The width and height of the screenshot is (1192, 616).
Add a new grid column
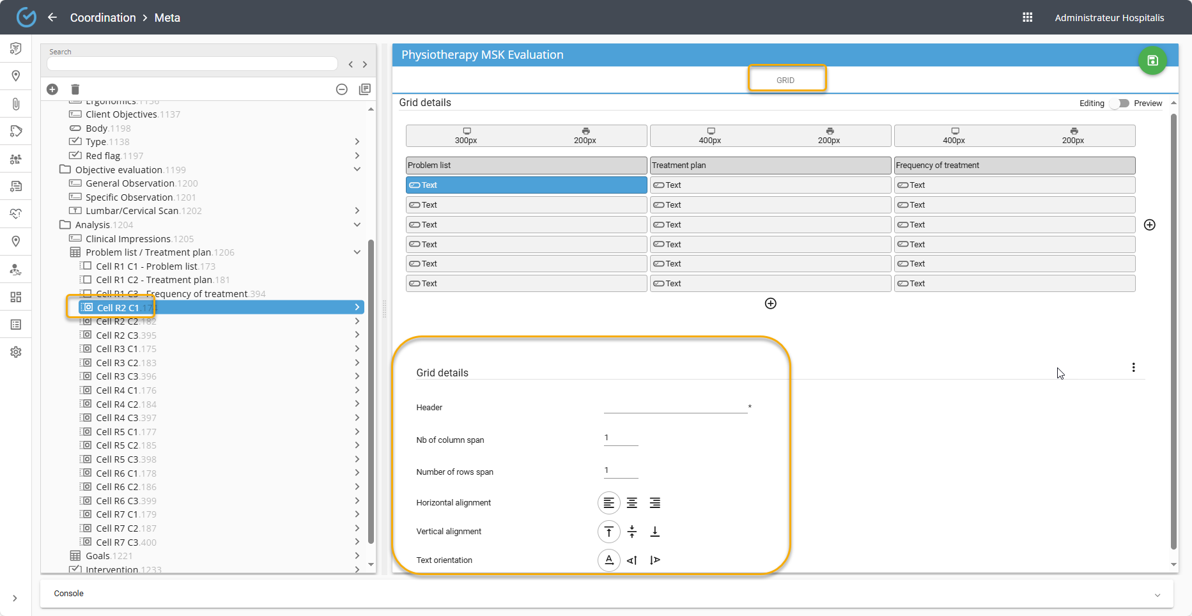1149,225
